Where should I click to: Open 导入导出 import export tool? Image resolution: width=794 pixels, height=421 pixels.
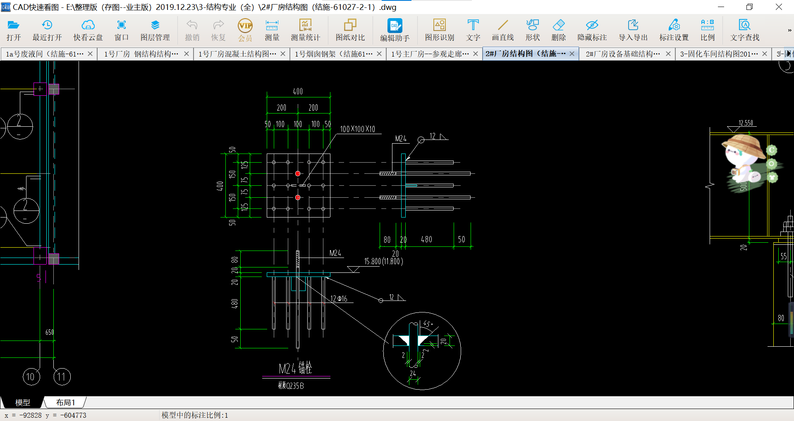pos(633,30)
